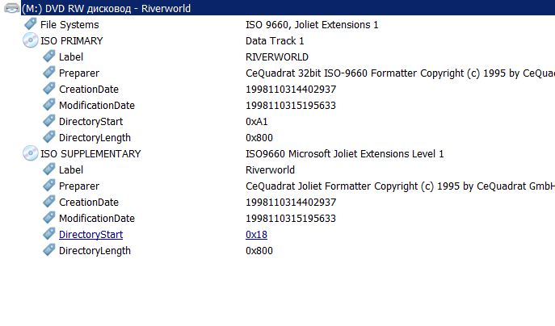Click tag icon beside CeQuadrat Joliet Preparer
The image size is (555, 326).
coord(49,186)
